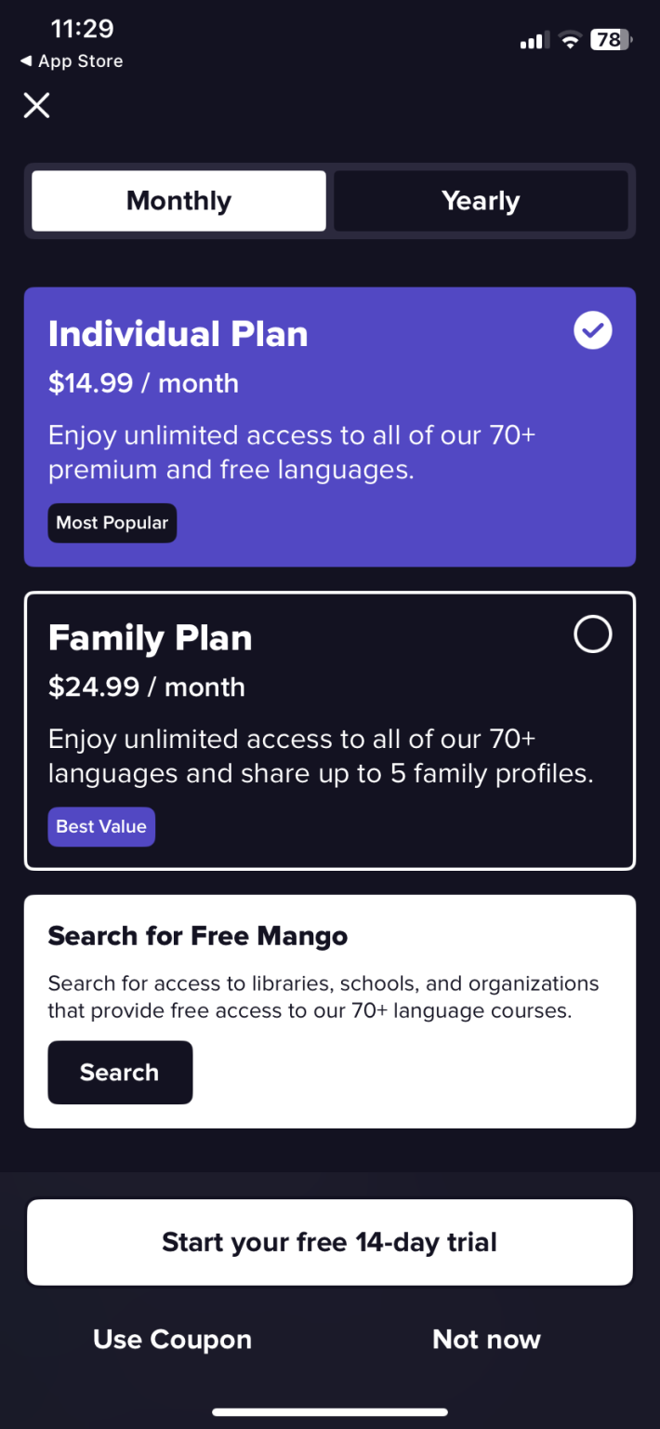Select the Family Plan radio circle
The width and height of the screenshot is (660, 1429).
593,635
